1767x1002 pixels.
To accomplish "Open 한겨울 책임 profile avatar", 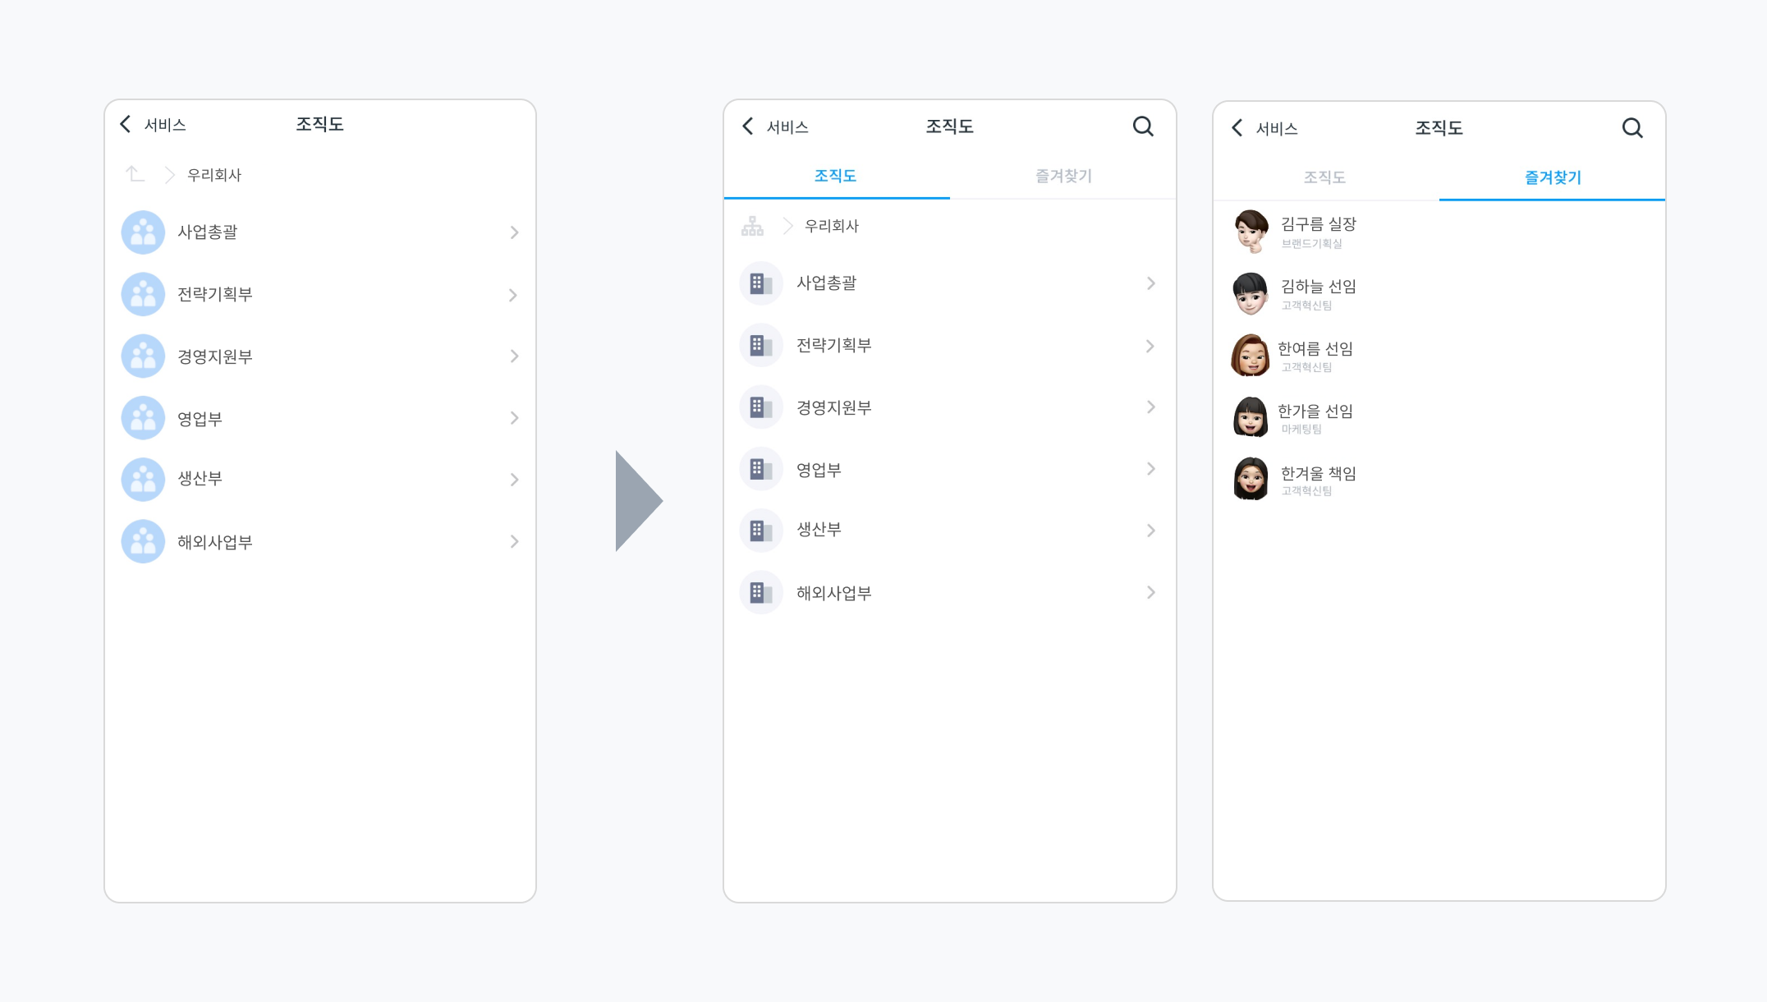I will pos(1251,480).
